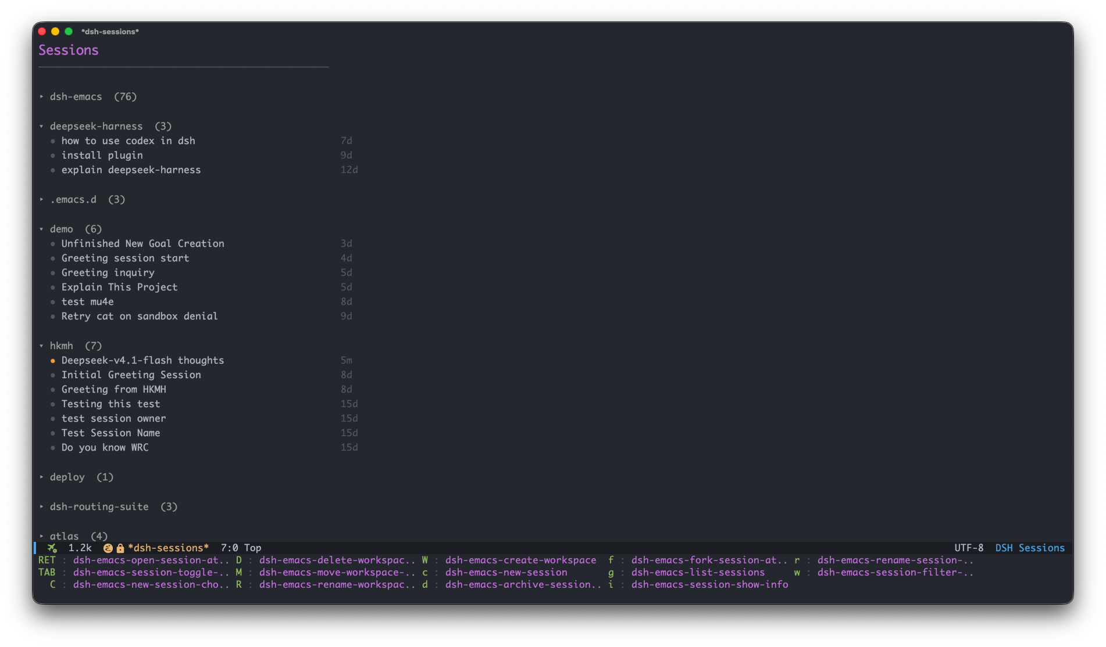The image size is (1106, 647).
Task: Click dsh-emacs-rename-session-.. binding
Action: [x=895, y=560]
